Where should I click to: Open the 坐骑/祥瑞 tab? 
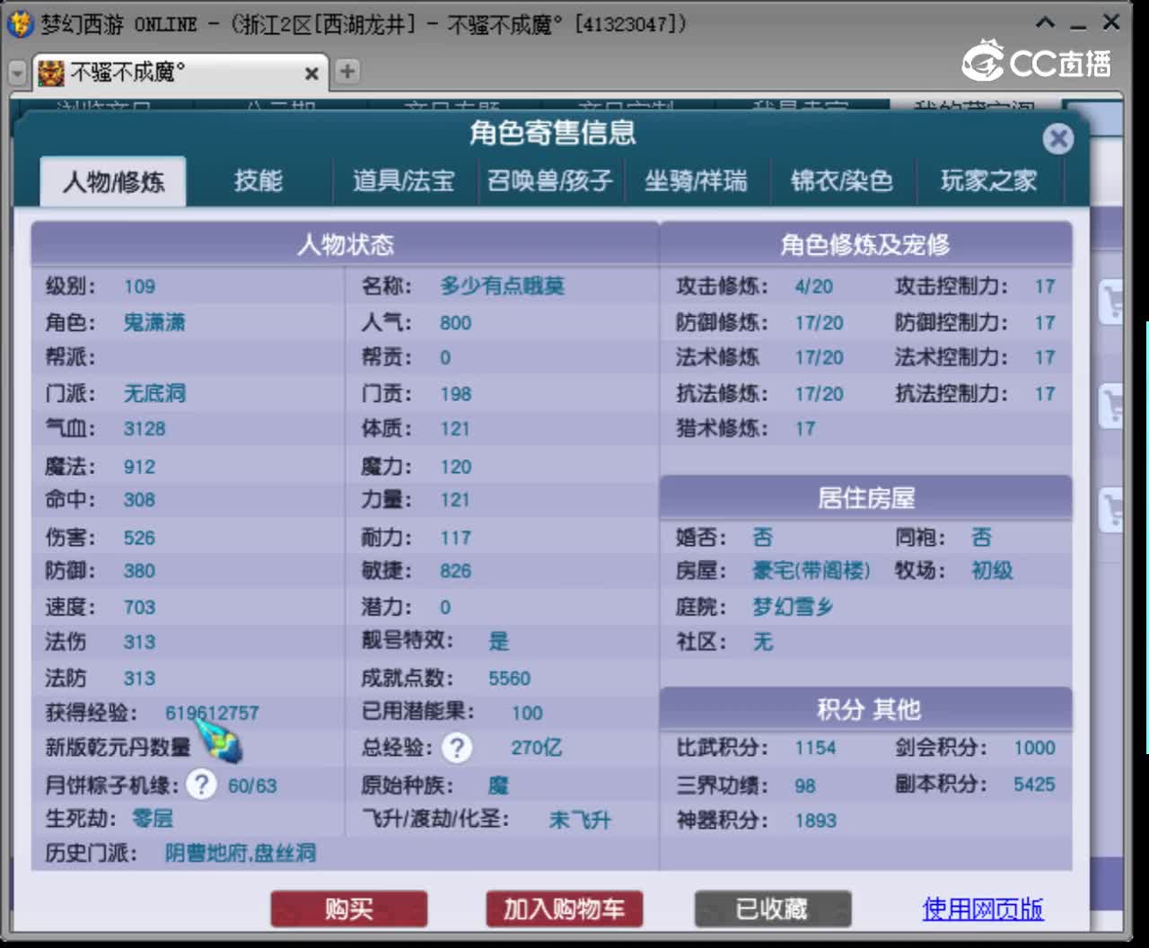(696, 181)
